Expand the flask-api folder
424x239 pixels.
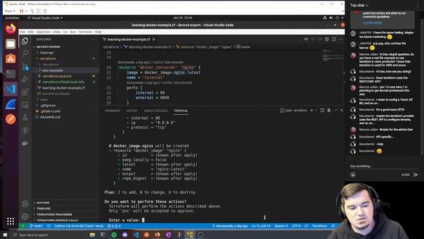tap(46, 52)
